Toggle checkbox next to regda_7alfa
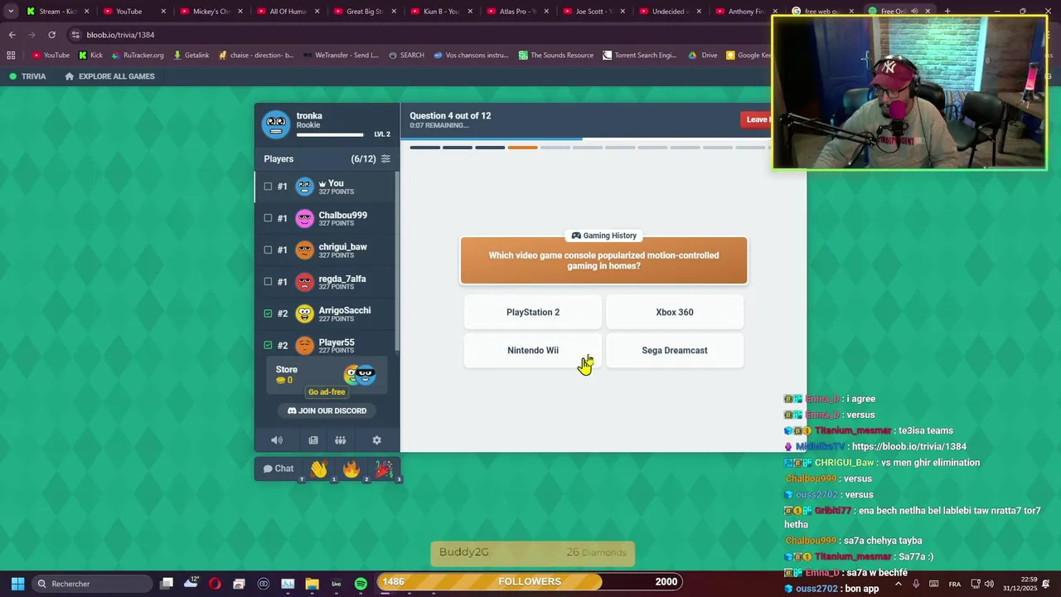Screen dimensions: 1061x597 point(268,281)
